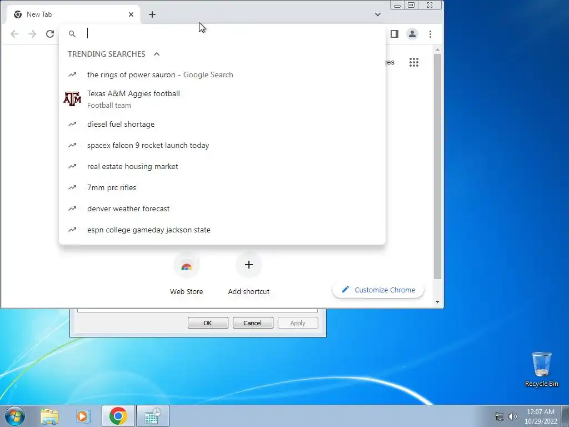Click the Chrome taskbar icon
This screenshot has height=427, width=569.
[x=118, y=416]
